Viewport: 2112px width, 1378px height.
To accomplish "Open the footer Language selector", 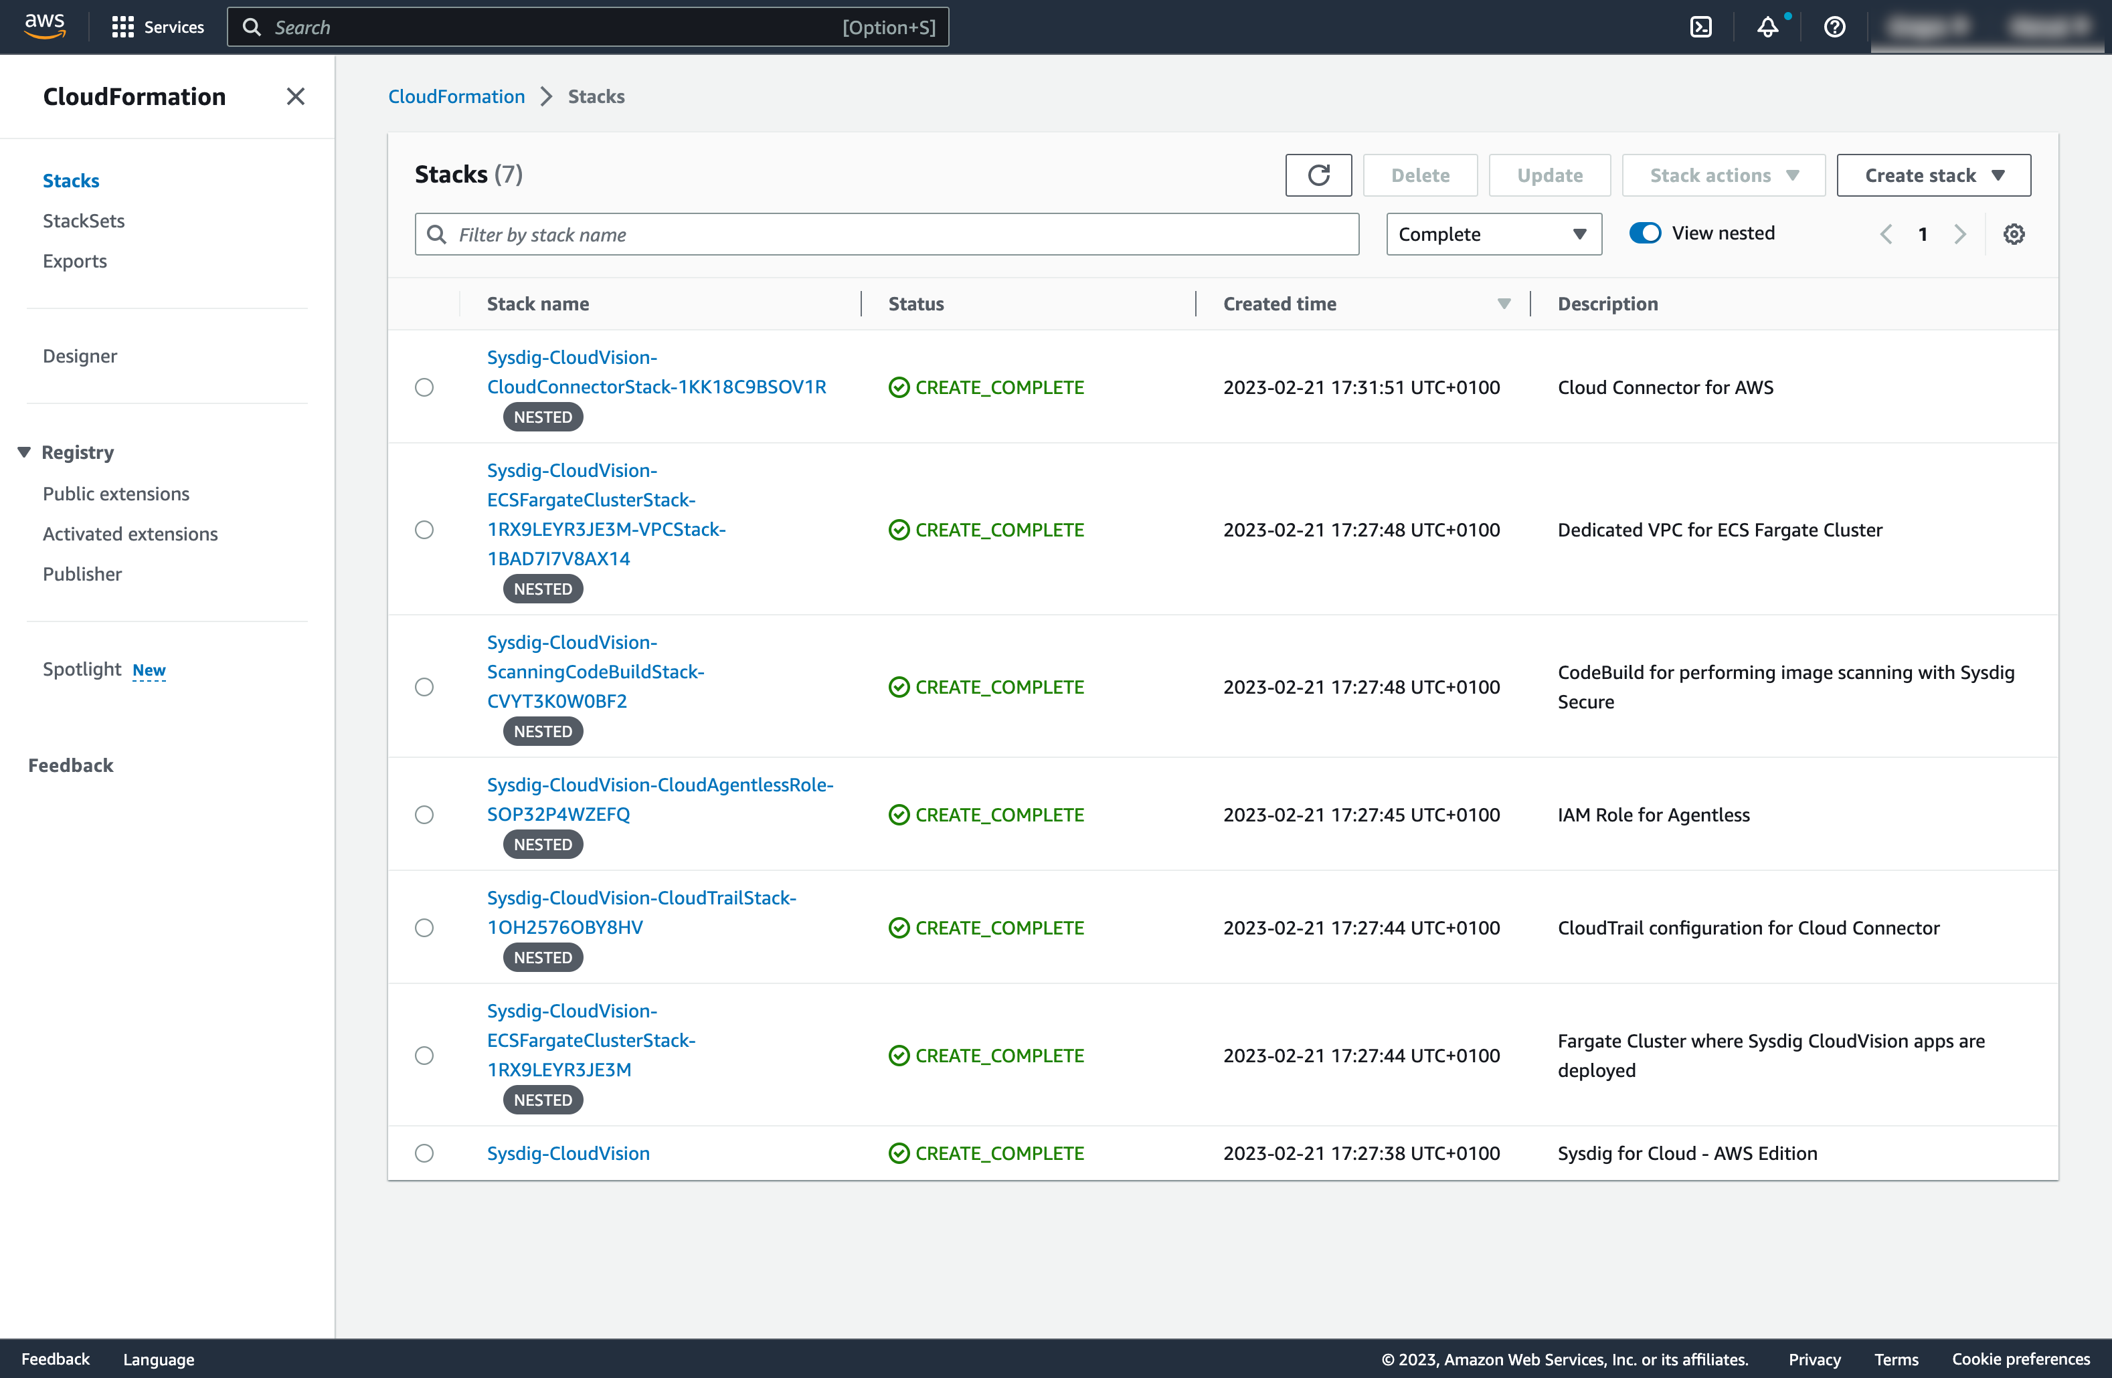I will pyautogui.click(x=159, y=1359).
